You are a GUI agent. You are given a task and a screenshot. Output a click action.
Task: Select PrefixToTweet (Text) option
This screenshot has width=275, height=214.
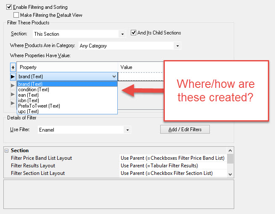(x=39, y=106)
